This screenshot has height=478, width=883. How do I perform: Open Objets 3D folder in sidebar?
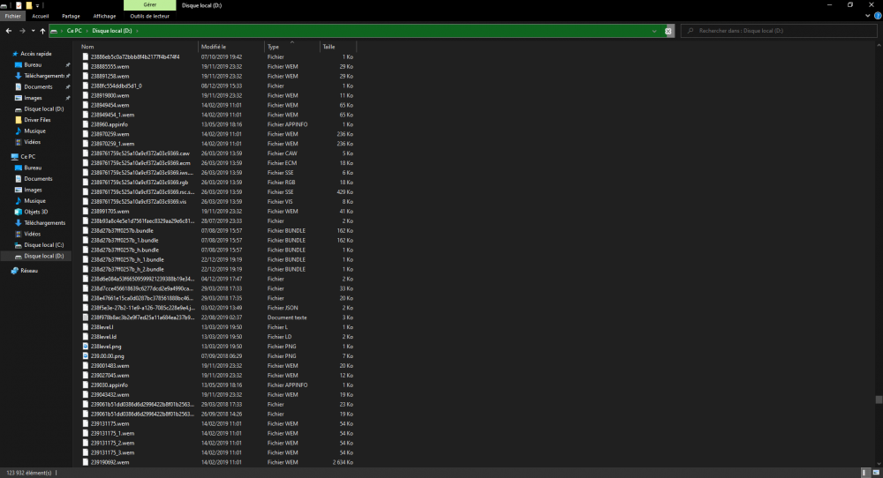(x=37, y=212)
